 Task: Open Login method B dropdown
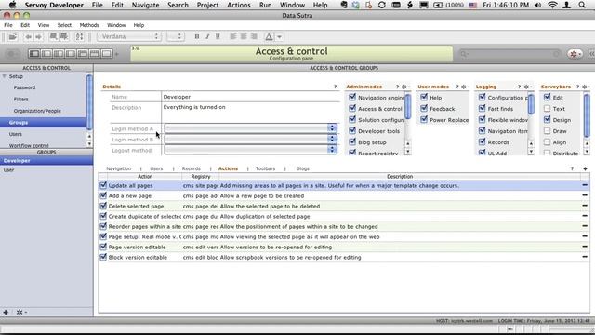coord(251,139)
